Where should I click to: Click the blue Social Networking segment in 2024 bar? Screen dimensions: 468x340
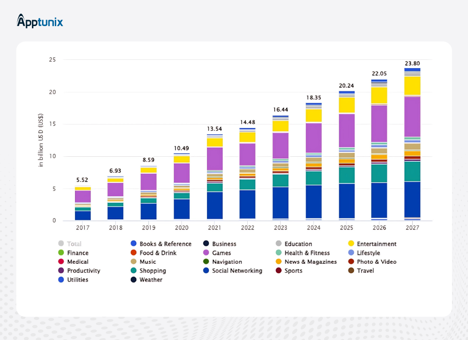[x=313, y=201]
